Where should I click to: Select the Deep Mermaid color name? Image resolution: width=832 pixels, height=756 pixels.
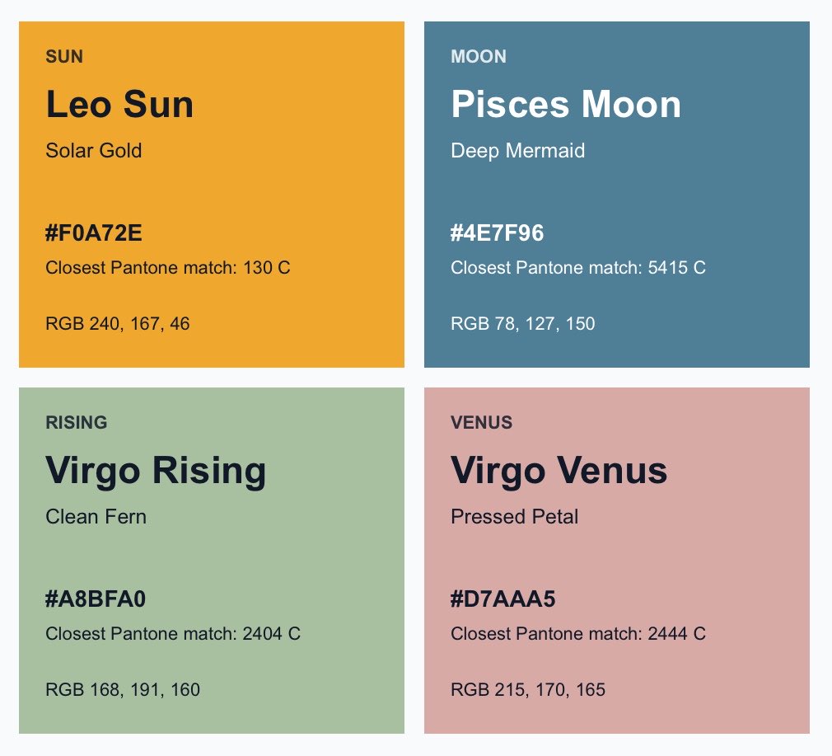click(518, 151)
